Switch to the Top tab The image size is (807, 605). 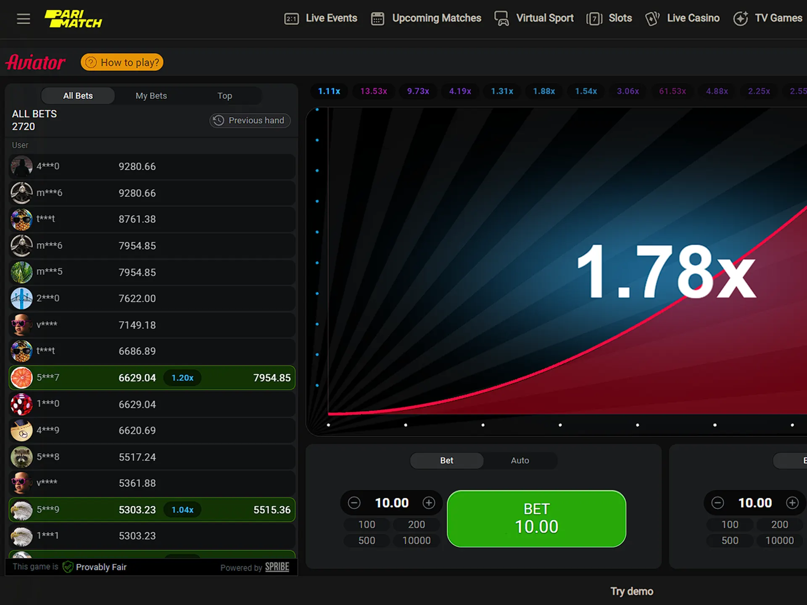[225, 96]
